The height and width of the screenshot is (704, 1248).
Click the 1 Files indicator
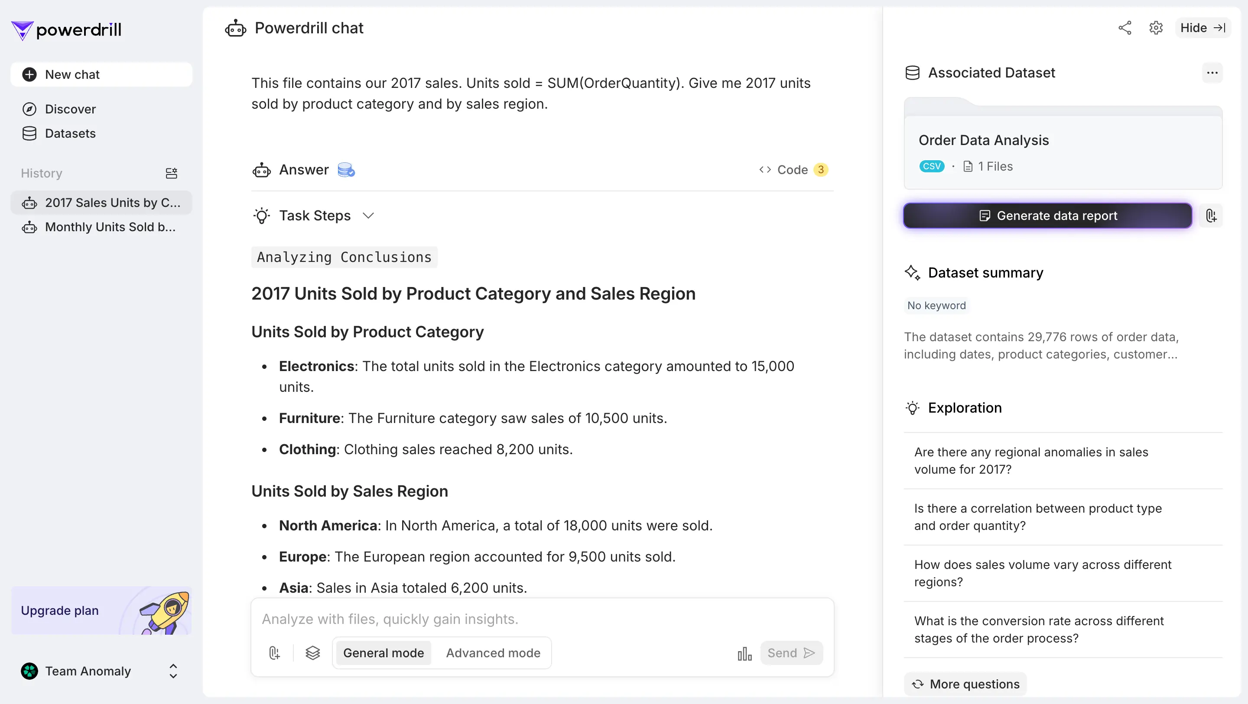pos(988,167)
